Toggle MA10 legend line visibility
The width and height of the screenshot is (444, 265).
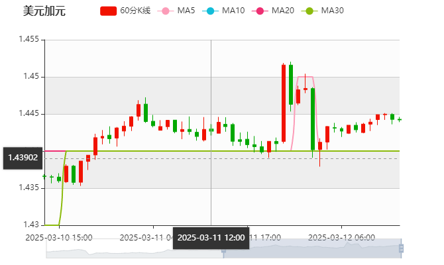(223, 11)
